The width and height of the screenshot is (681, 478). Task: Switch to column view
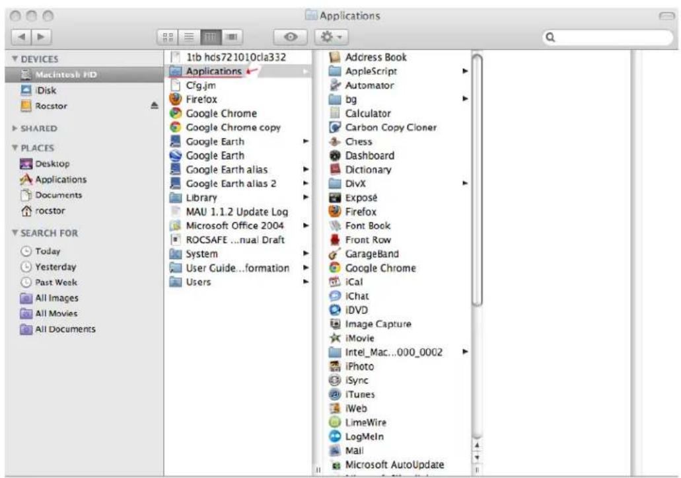(210, 37)
